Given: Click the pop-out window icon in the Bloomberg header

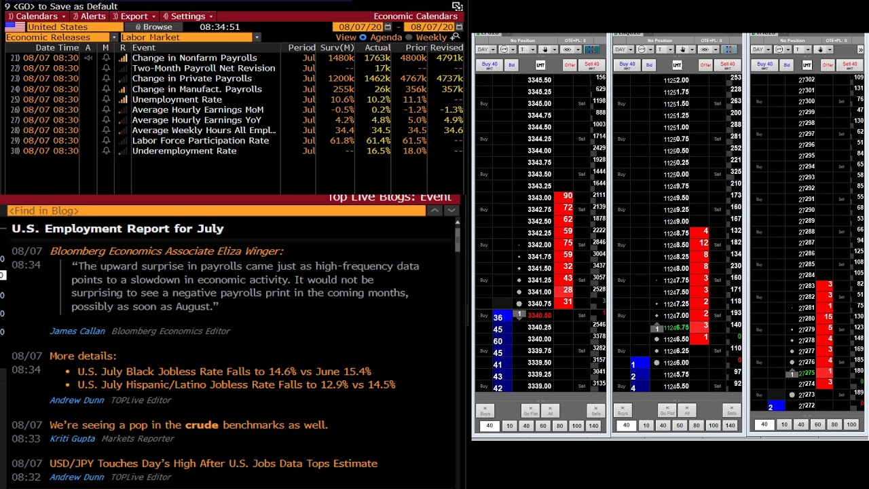Looking at the screenshot, I should click(x=458, y=6).
